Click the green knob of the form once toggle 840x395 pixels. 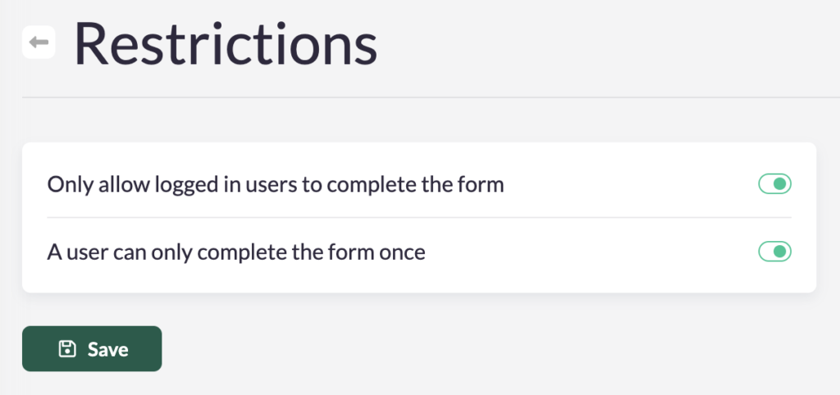(x=781, y=252)
